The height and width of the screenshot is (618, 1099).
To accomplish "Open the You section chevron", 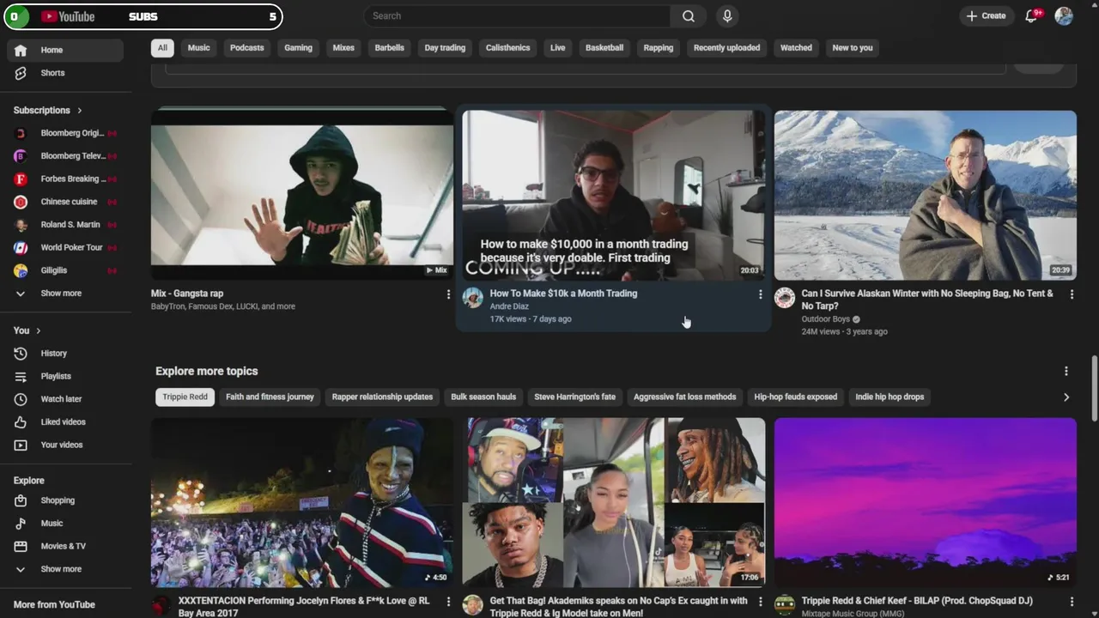I will click(x=38, y=330).
